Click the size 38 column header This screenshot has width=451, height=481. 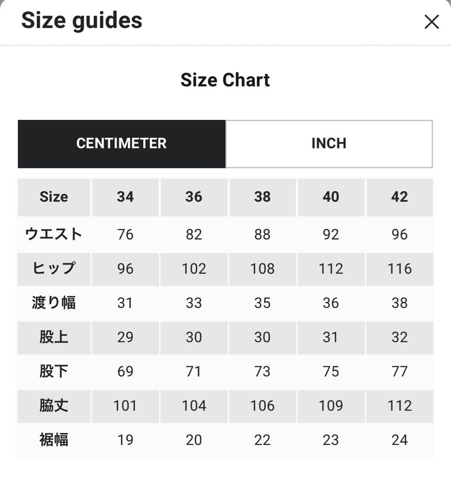[262, 197]
